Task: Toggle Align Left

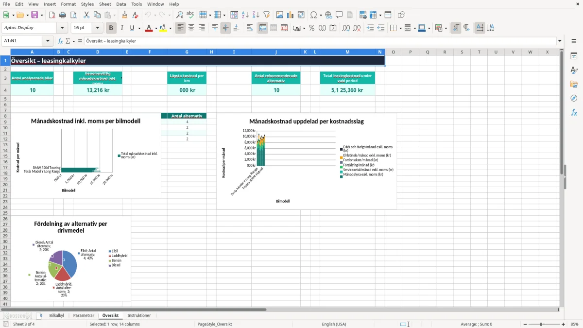Action: [x=180, y=28]
